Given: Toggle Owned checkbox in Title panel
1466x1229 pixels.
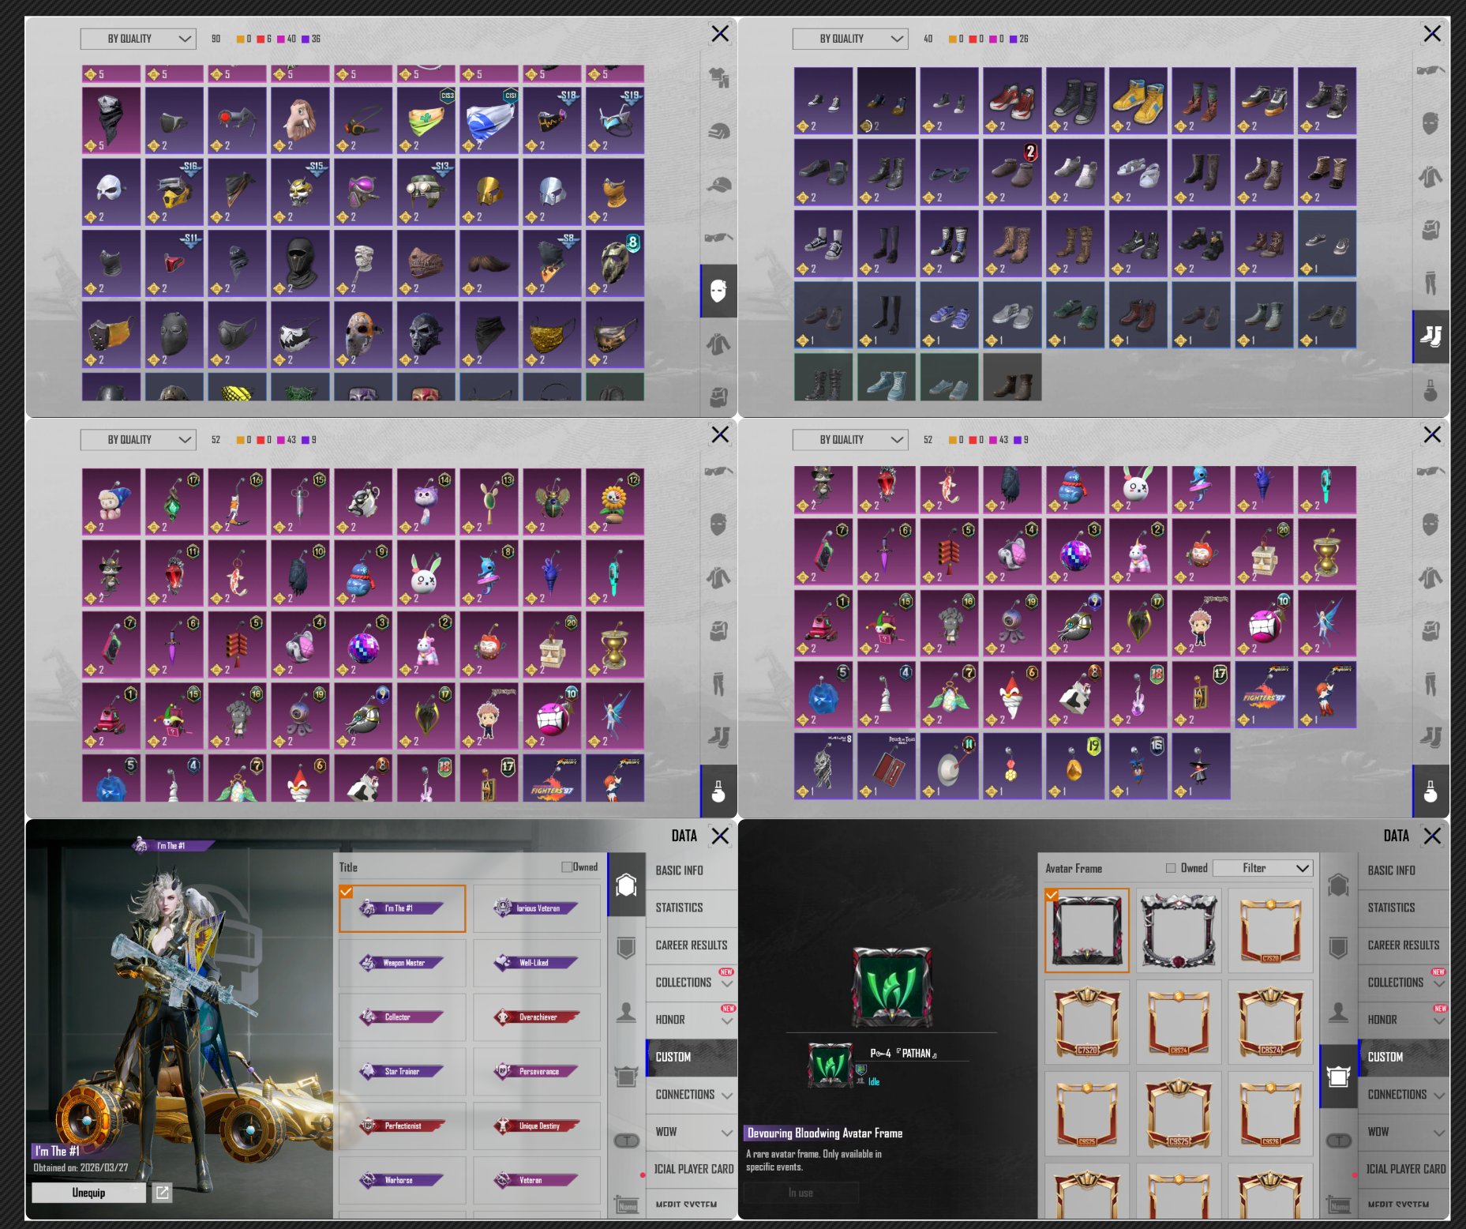Looking at the screenshot, I should [x=566, y=866].
